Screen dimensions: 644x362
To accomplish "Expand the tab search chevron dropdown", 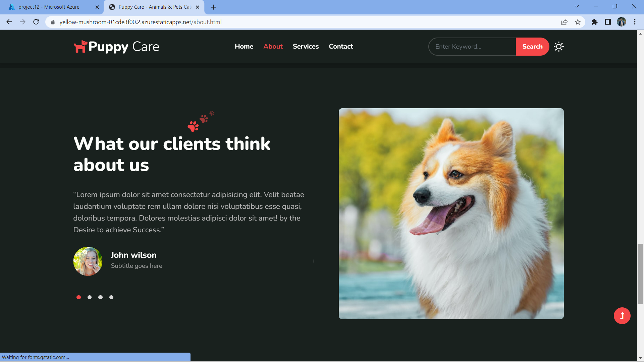I will 577,6.
